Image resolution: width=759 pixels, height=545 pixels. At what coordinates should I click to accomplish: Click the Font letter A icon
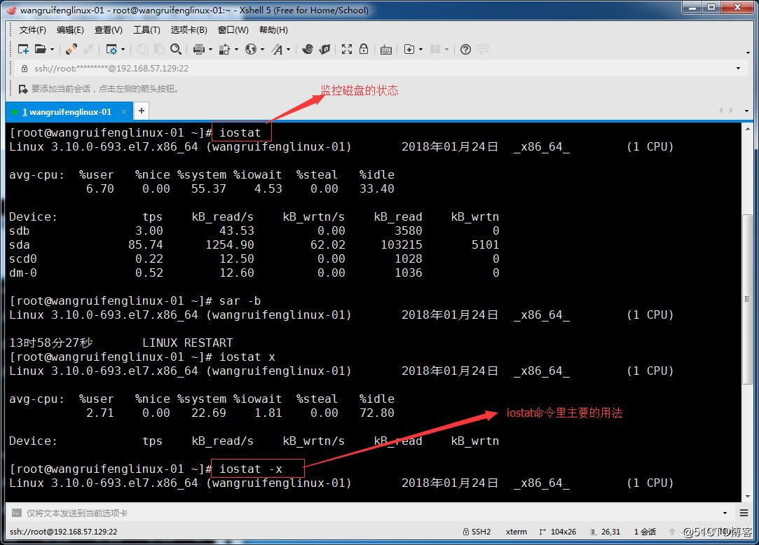(x=277, y=49)
